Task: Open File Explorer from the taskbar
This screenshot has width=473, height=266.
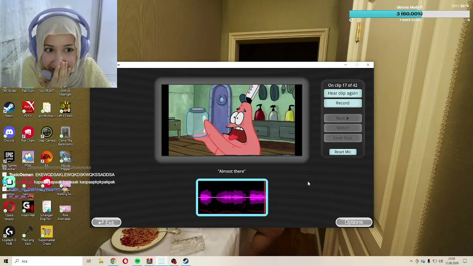Action: (x=101, y=261)
